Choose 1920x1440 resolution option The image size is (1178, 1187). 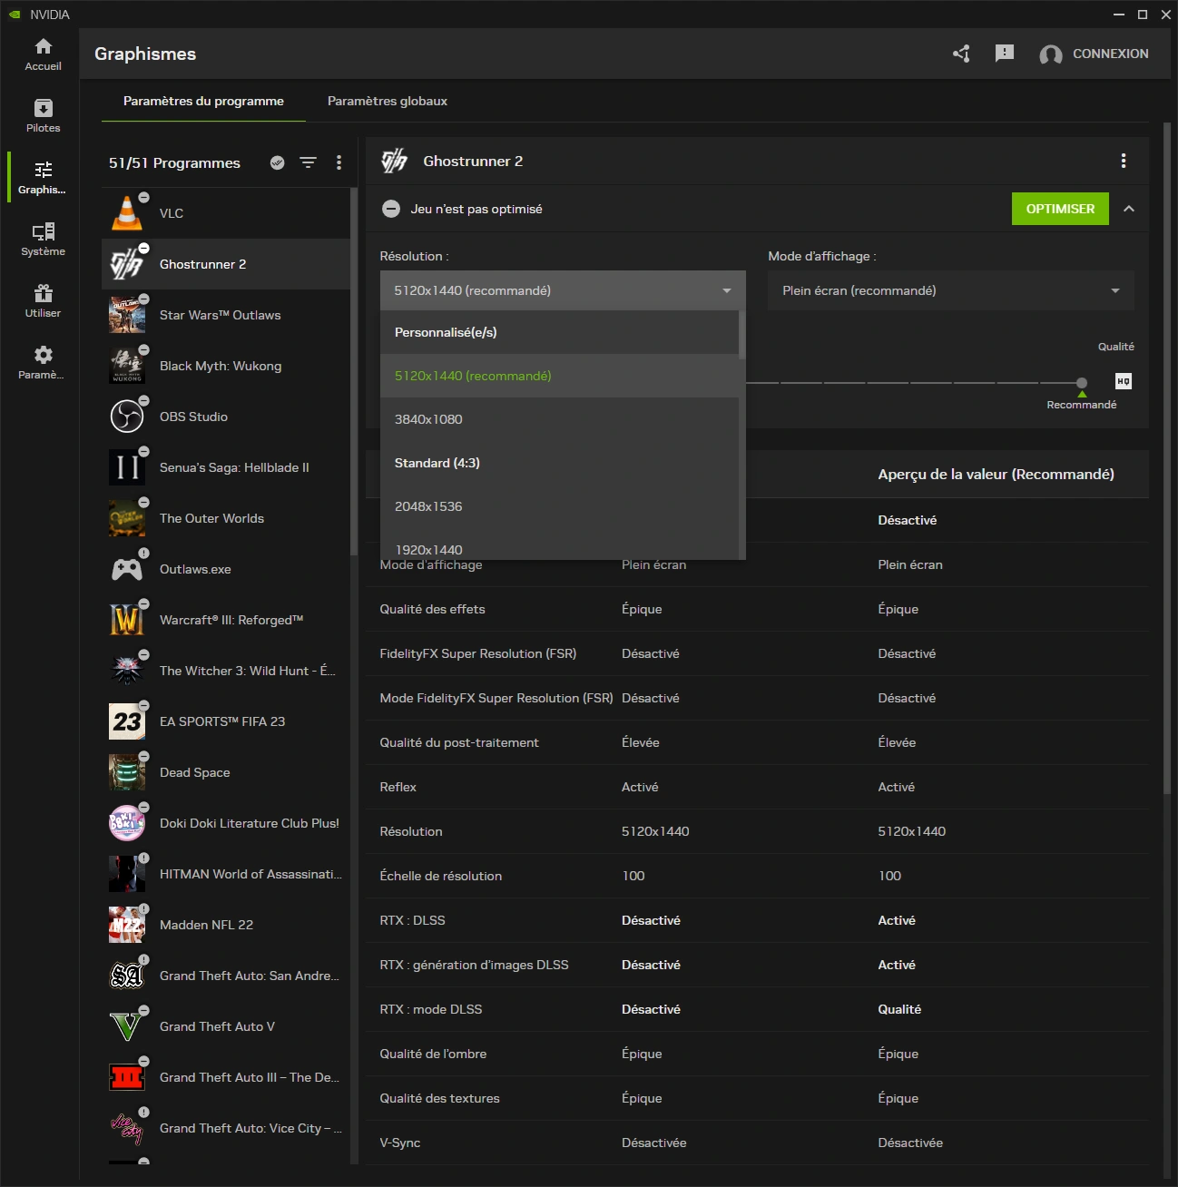pos(559,548)
